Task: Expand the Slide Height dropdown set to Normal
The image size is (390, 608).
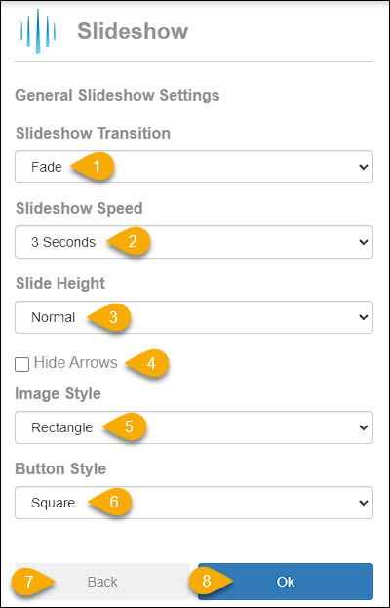Action: click(194, 317)
